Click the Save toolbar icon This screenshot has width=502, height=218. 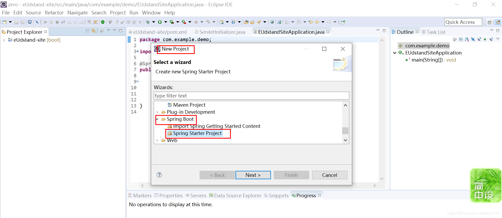(x=16, y=22)
